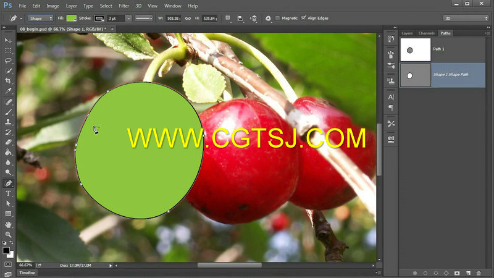
Task: Open the stroke line type options
Action: click(x=144, y=19)
